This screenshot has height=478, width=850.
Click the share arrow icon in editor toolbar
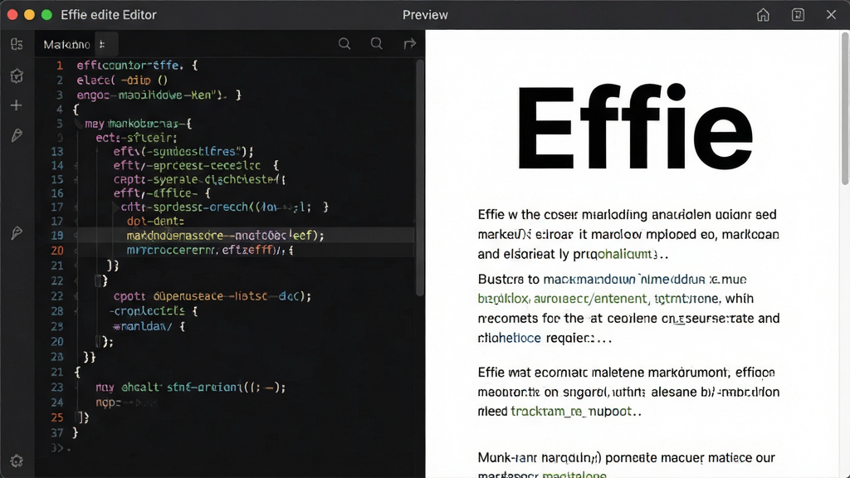click(410, 44)
